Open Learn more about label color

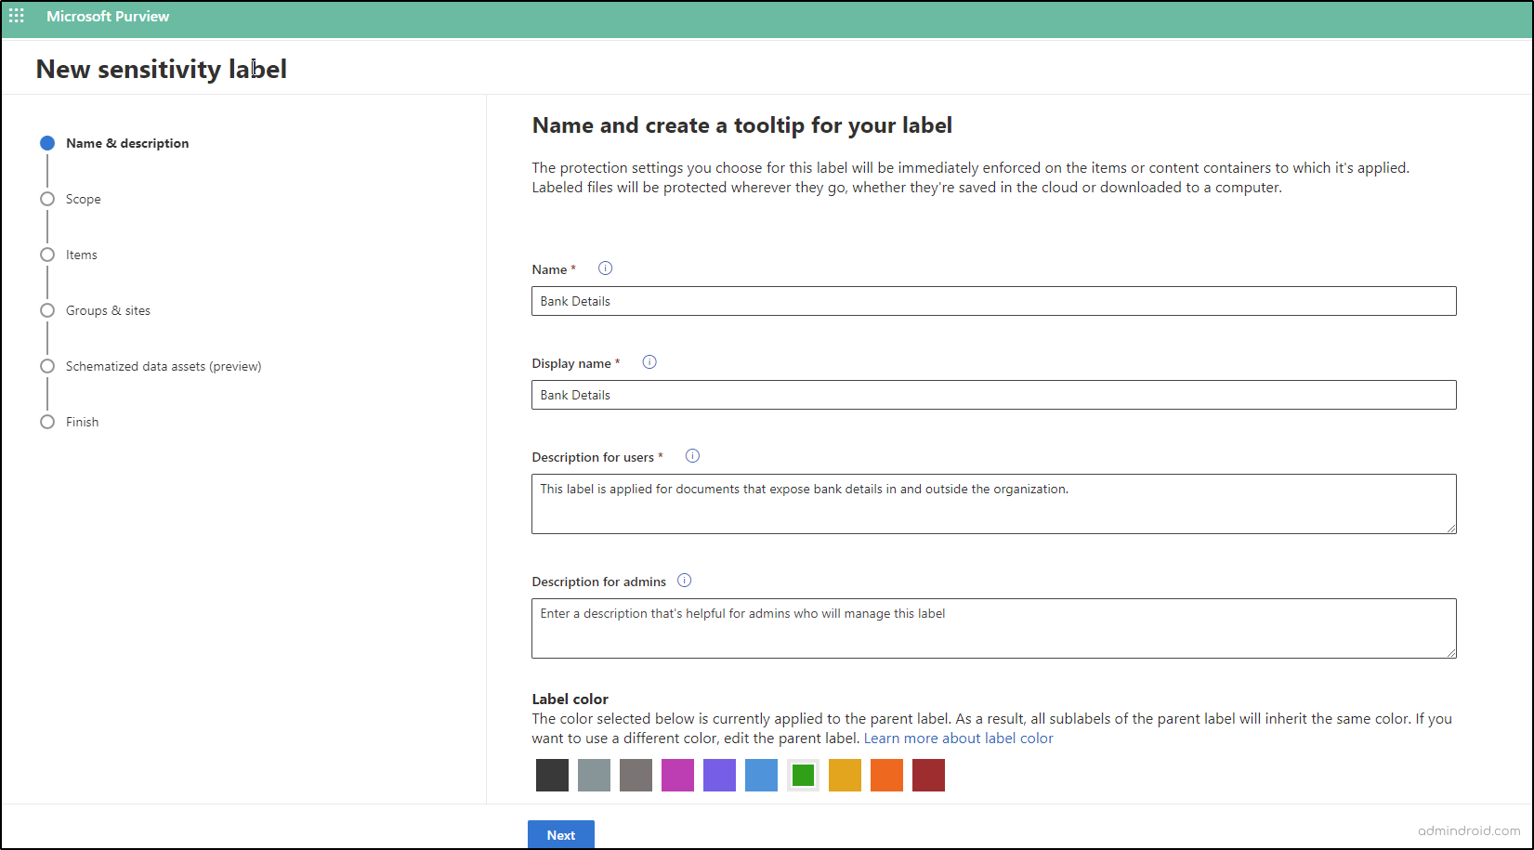959,738
